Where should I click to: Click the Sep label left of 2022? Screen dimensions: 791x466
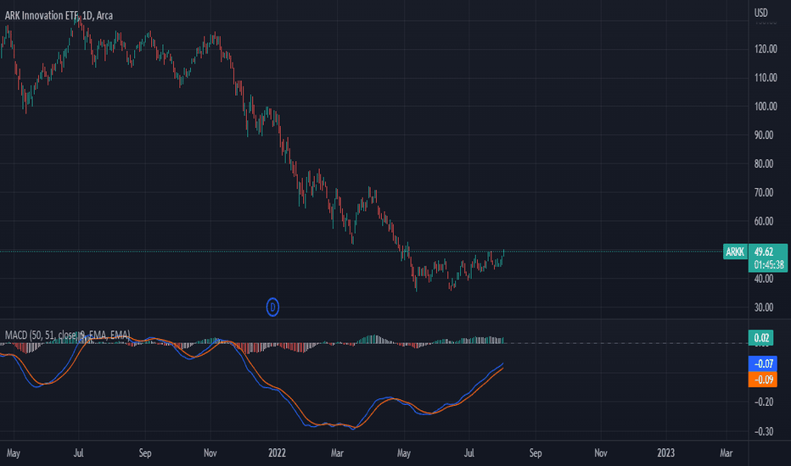coord(145,453)
